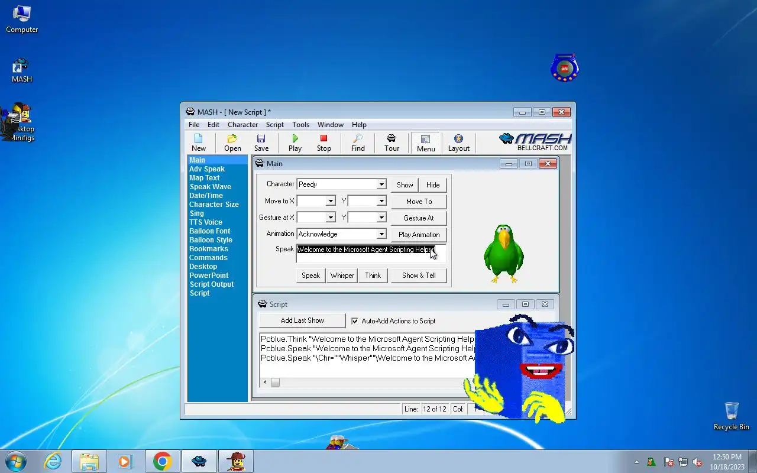Click the New script toolbar icon

pos(199,142)
